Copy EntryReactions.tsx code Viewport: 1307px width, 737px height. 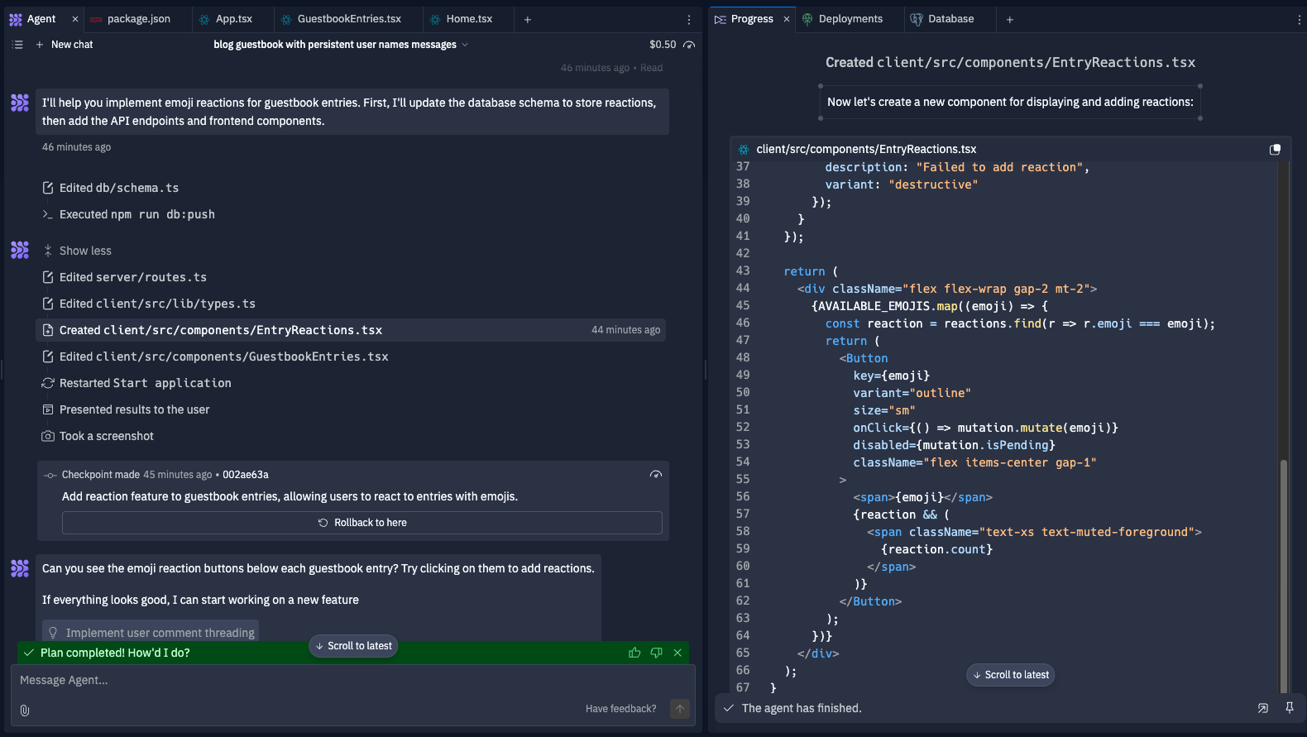tap(1275, 150)
